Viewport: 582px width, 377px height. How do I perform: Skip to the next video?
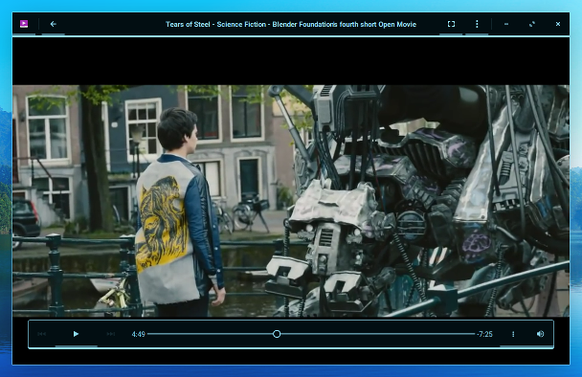[x=111, y=334]
